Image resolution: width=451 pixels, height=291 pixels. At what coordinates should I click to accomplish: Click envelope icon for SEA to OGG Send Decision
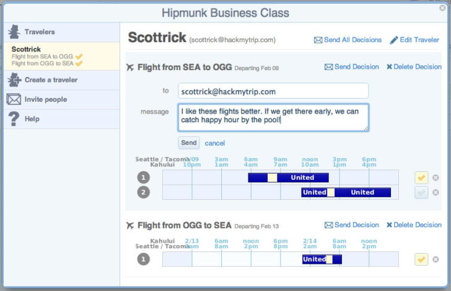pos(328,67)
